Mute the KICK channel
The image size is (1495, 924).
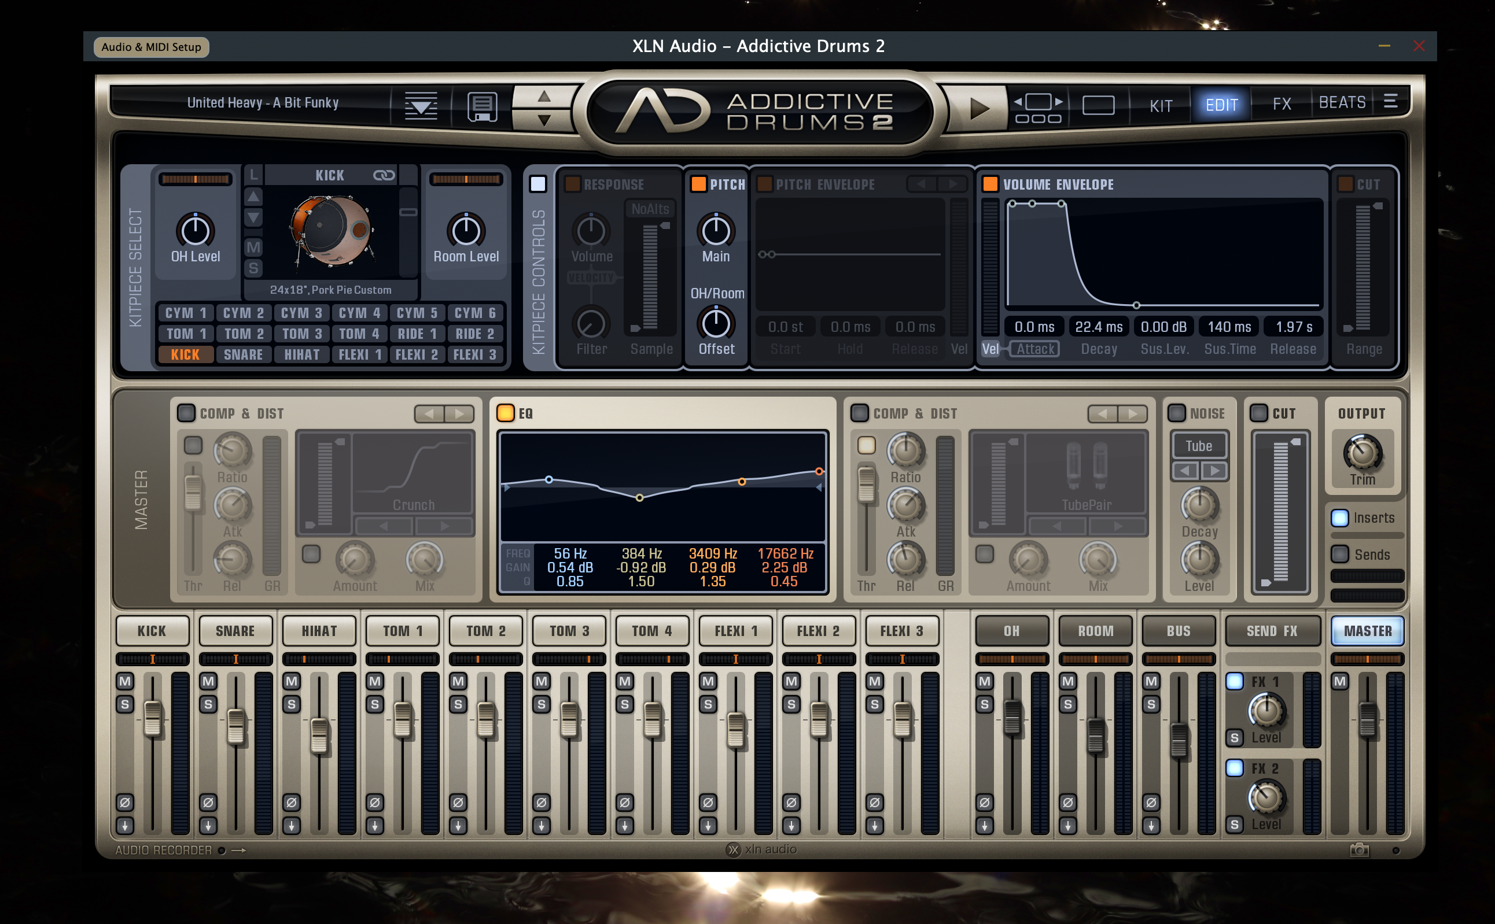coord(125,681)
